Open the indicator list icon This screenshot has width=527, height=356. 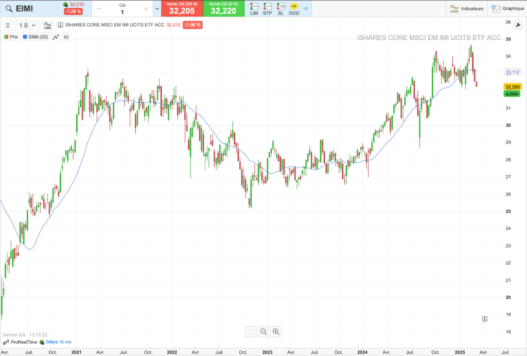pos(66,37)
